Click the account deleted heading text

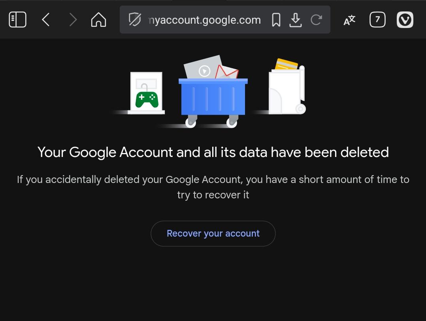pyautogui.click(x=213, y=152)
